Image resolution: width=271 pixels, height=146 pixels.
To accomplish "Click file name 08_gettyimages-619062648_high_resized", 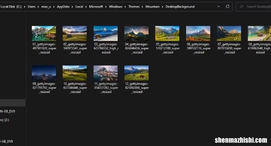I will [x=259, y=48].
